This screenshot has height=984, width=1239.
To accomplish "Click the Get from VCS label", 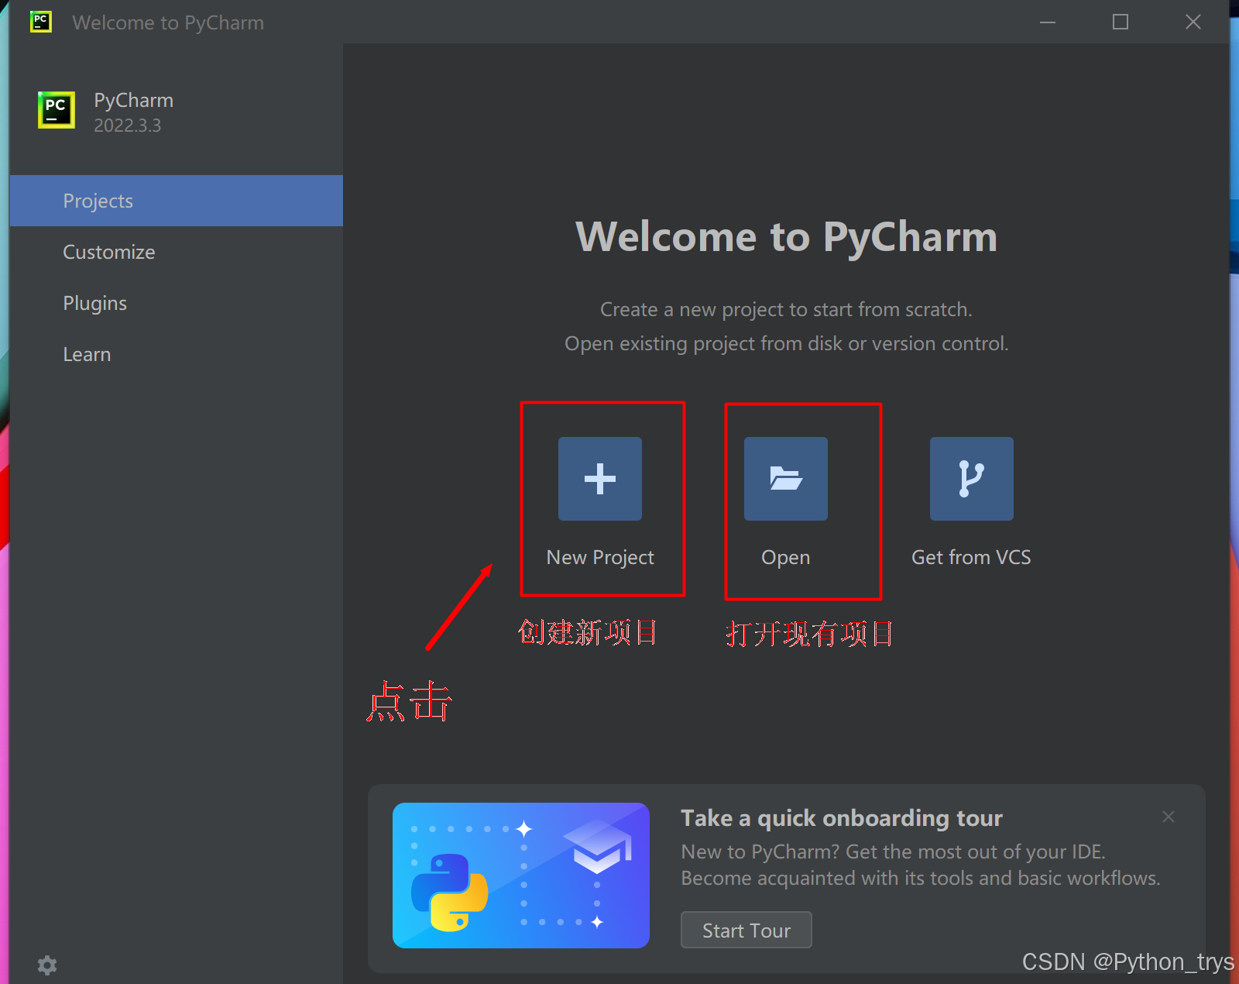I will click(971, 557).
